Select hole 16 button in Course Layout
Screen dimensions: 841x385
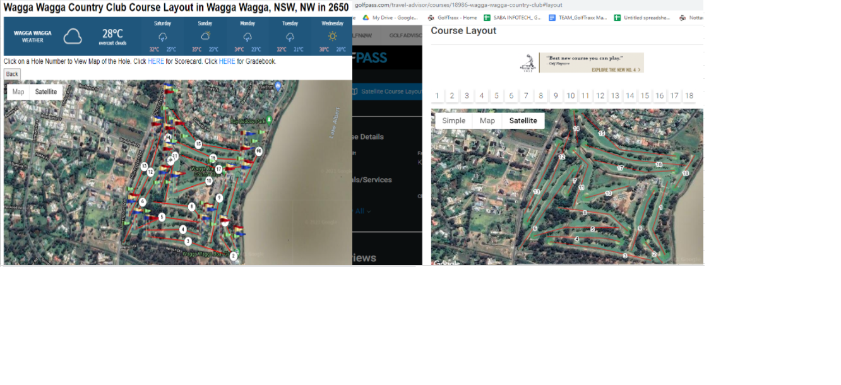[x=660, y=96]
